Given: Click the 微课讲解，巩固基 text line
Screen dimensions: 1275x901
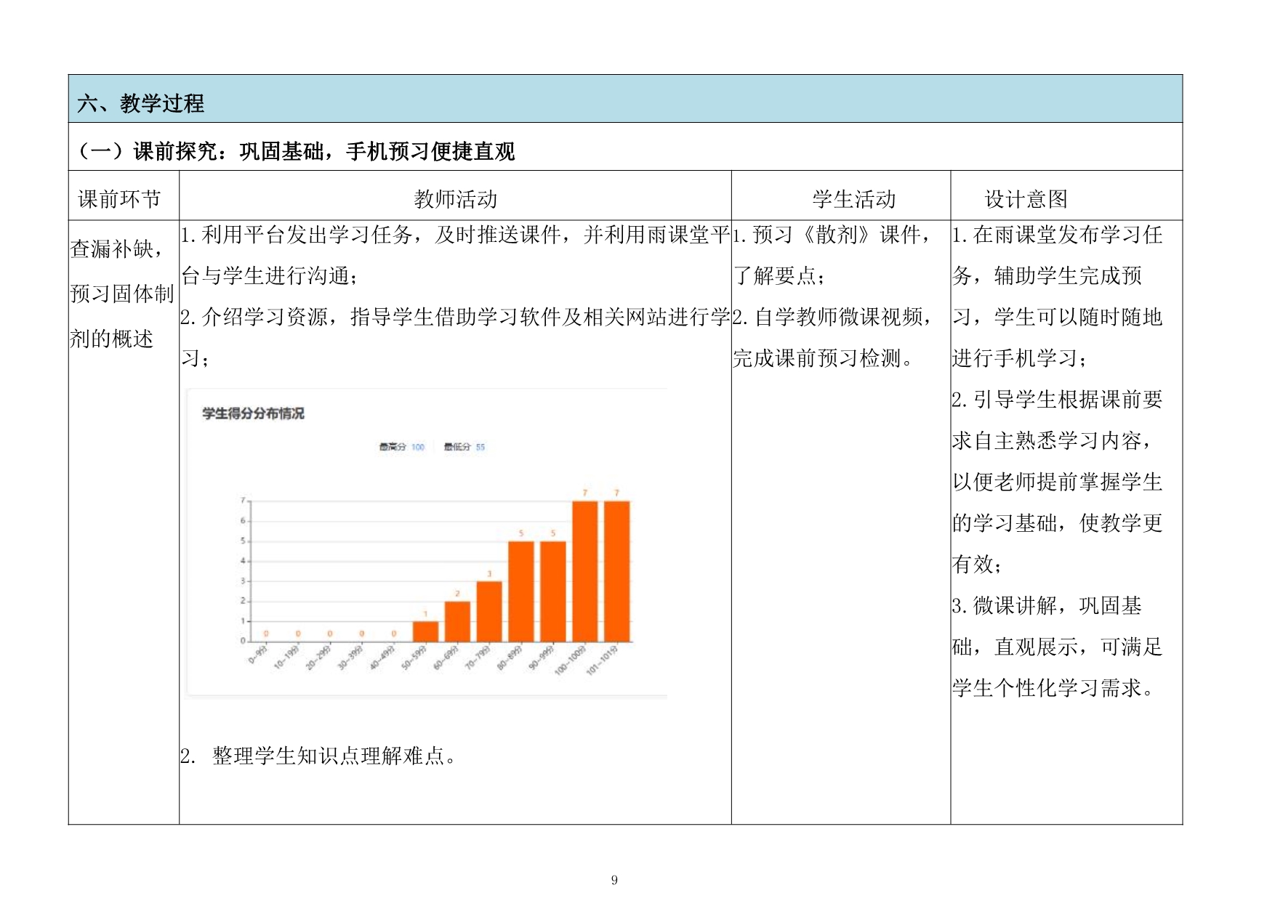Looking at the screenshot, I should click(1047, 605).
